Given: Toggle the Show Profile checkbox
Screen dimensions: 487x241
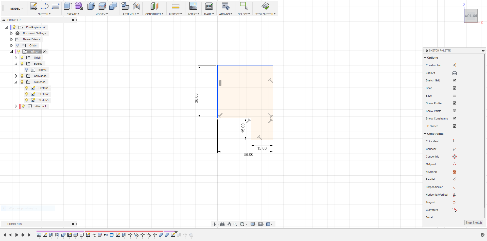Looking at the screenshot, I should [455, 103].
